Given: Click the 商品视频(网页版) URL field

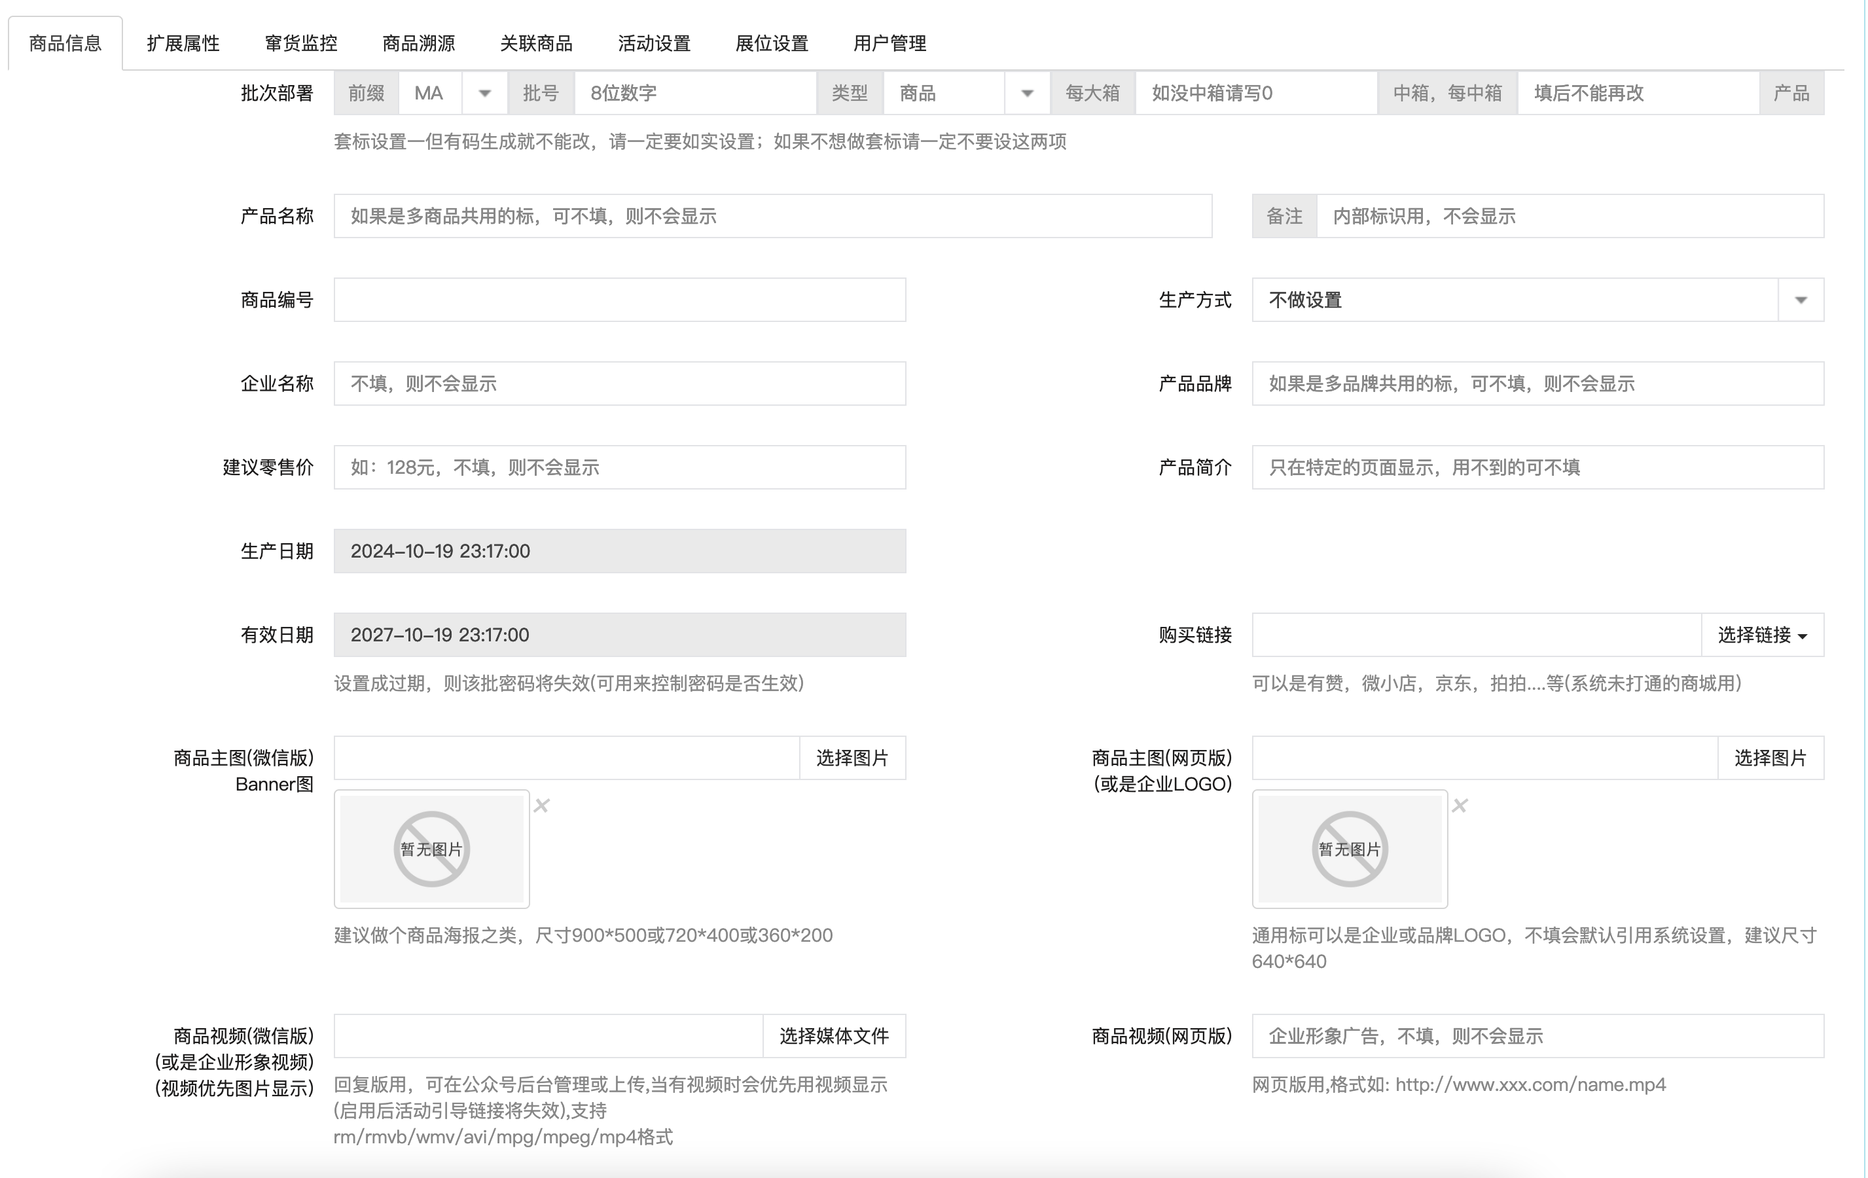Looking at the screenshot, I should tap(1537, 1036).
